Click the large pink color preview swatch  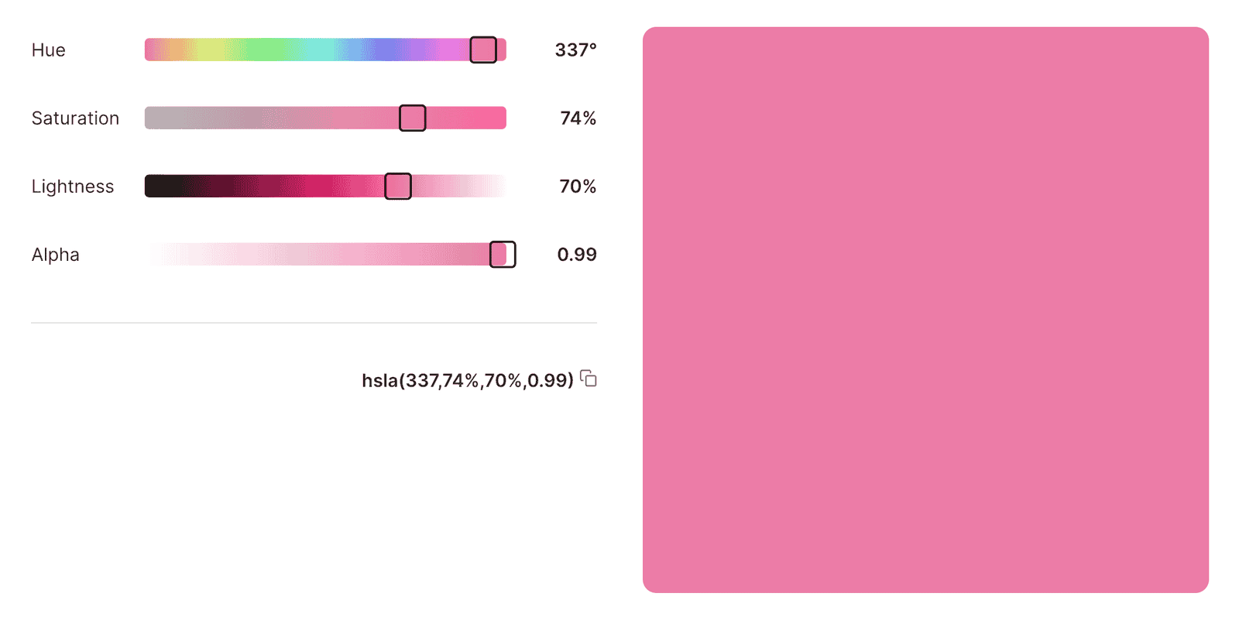coord(925,310)
